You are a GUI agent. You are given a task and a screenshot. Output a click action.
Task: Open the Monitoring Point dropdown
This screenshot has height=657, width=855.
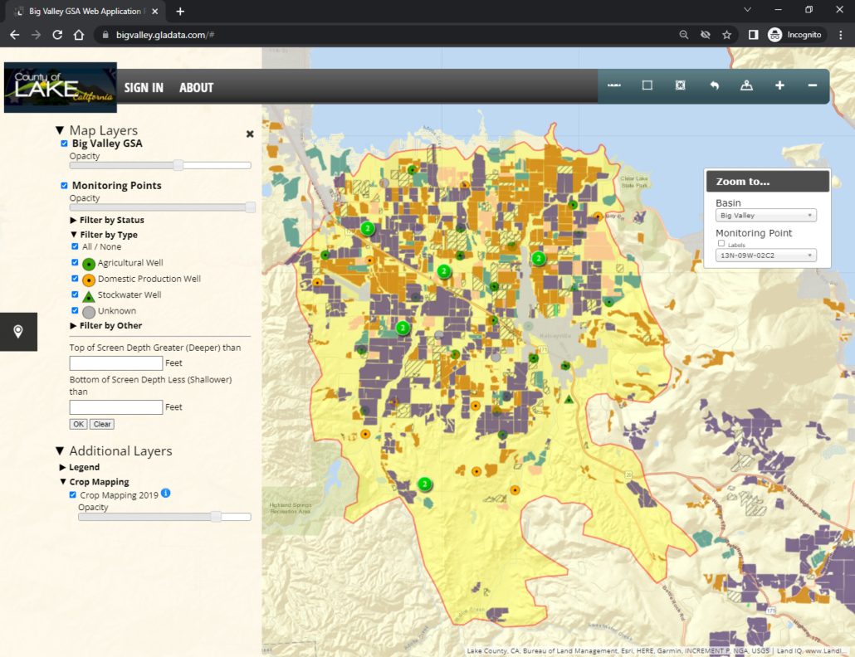tap(766, 255)
